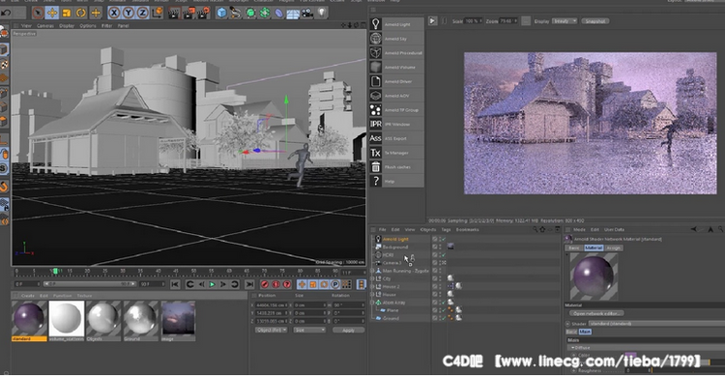Activate the Move tool in toolbar

click(x=52, y=13)
